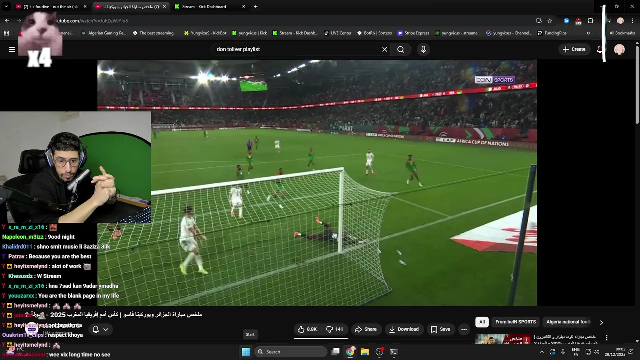Close the fourfive out the air tab
The width and height of the screenshot is (640, 360).
tap(85, 7)
